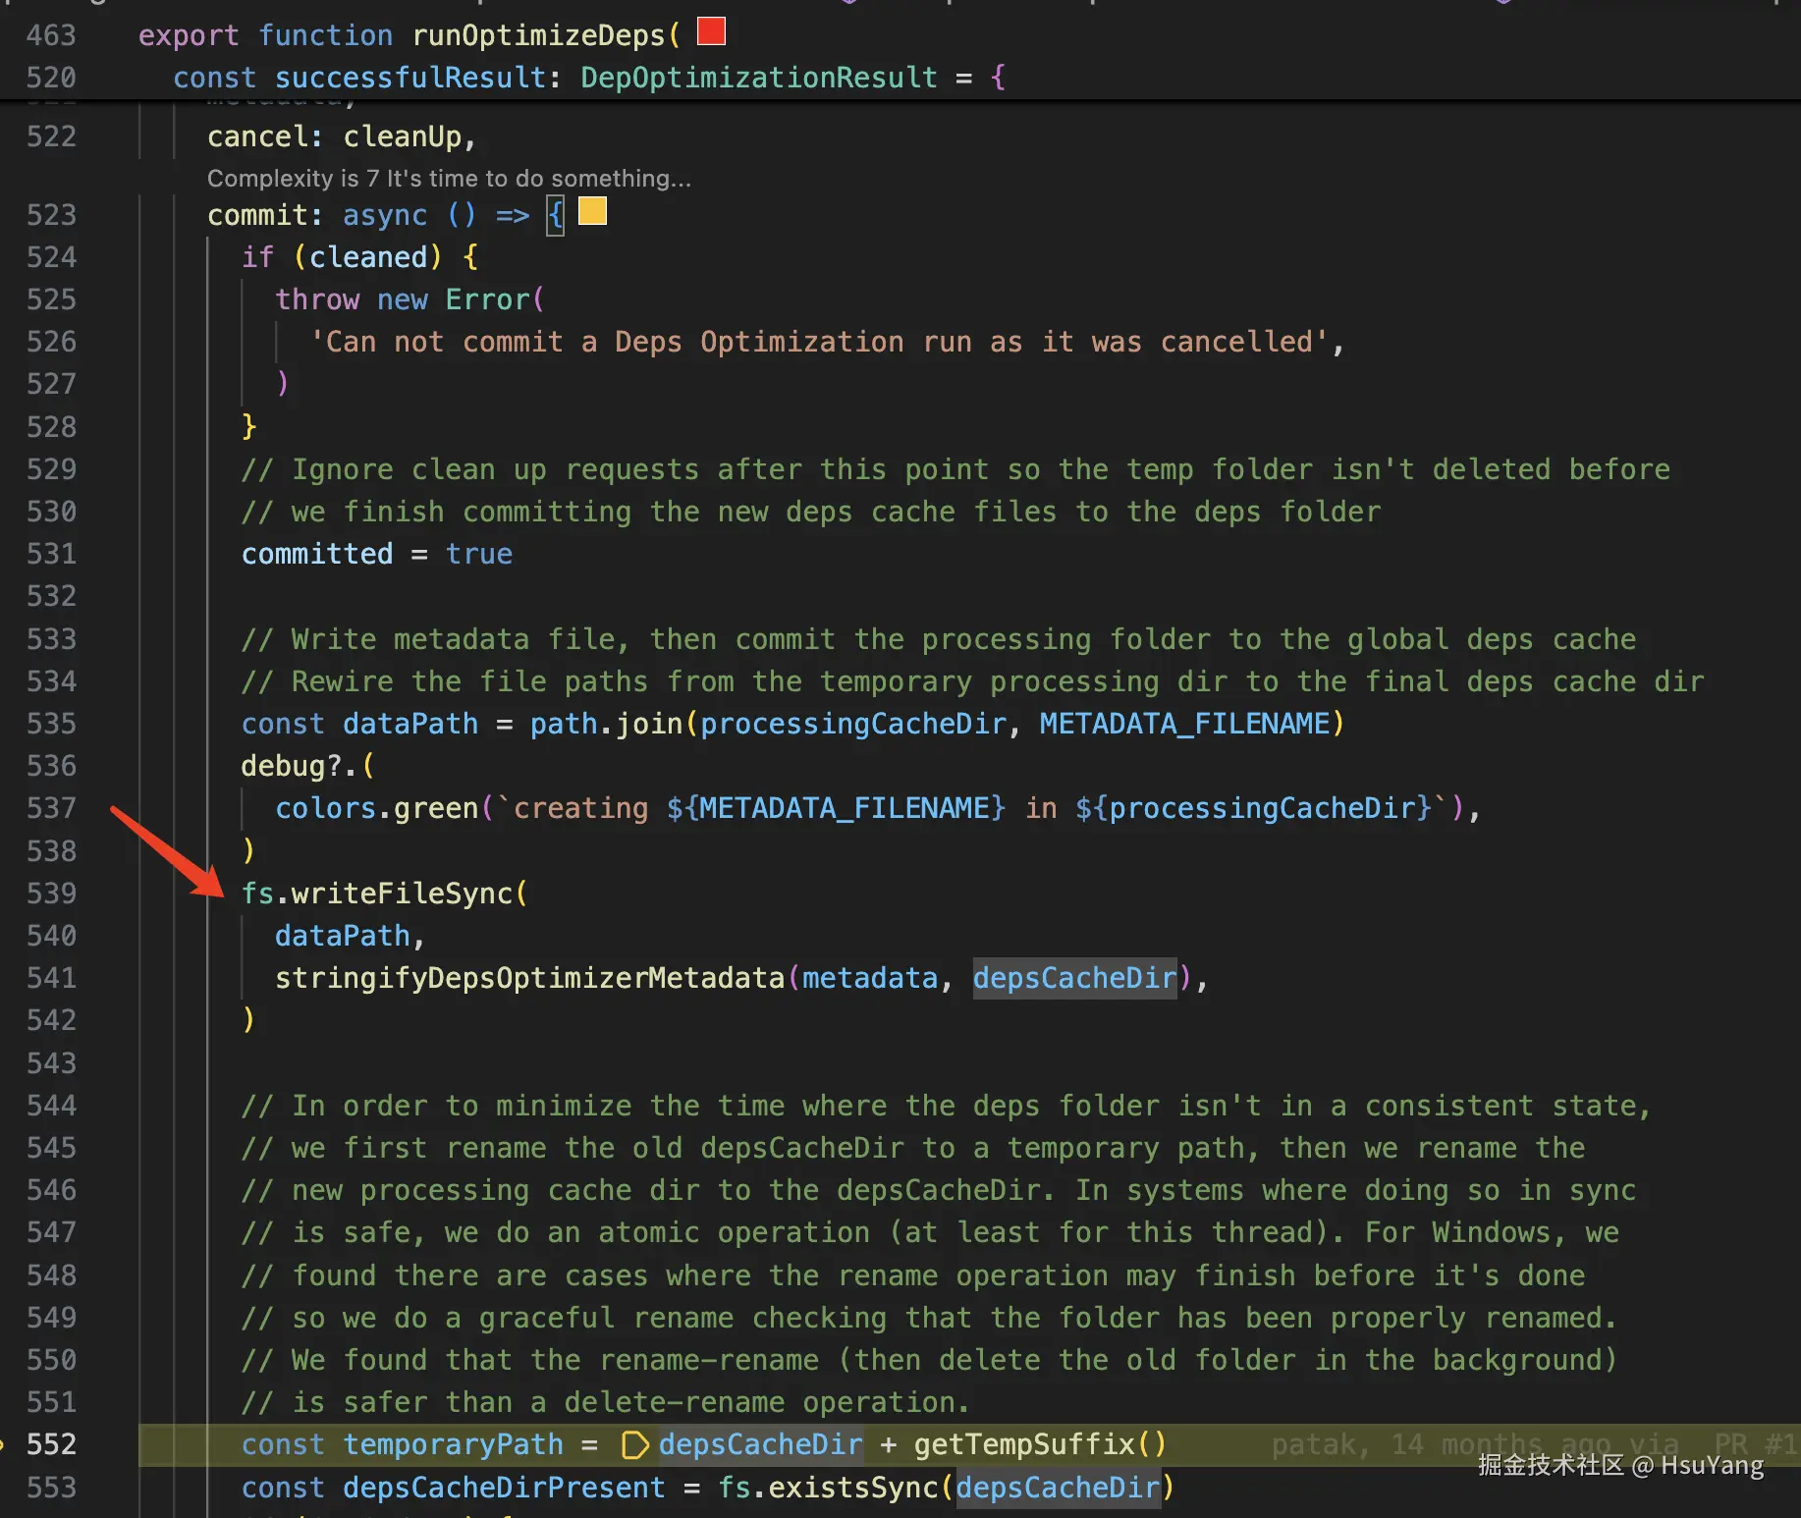Click the successfulResult constant name
This screenshot has width=1801, height=1518.
(410, 78)
